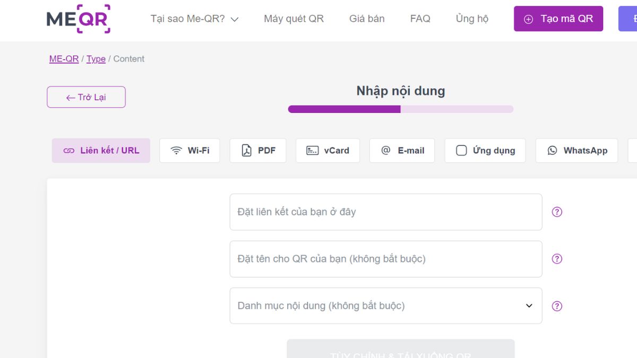
Task: Open the Máy quét QR page
Action: [x=294, y=19]
